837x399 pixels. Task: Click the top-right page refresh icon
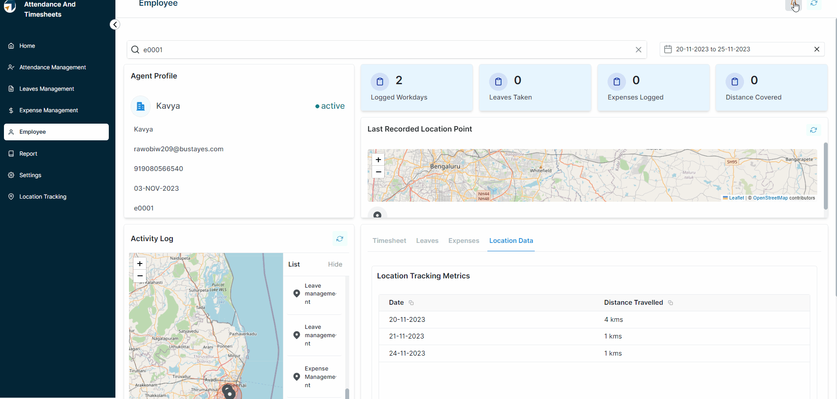click(x=814, y=4)
